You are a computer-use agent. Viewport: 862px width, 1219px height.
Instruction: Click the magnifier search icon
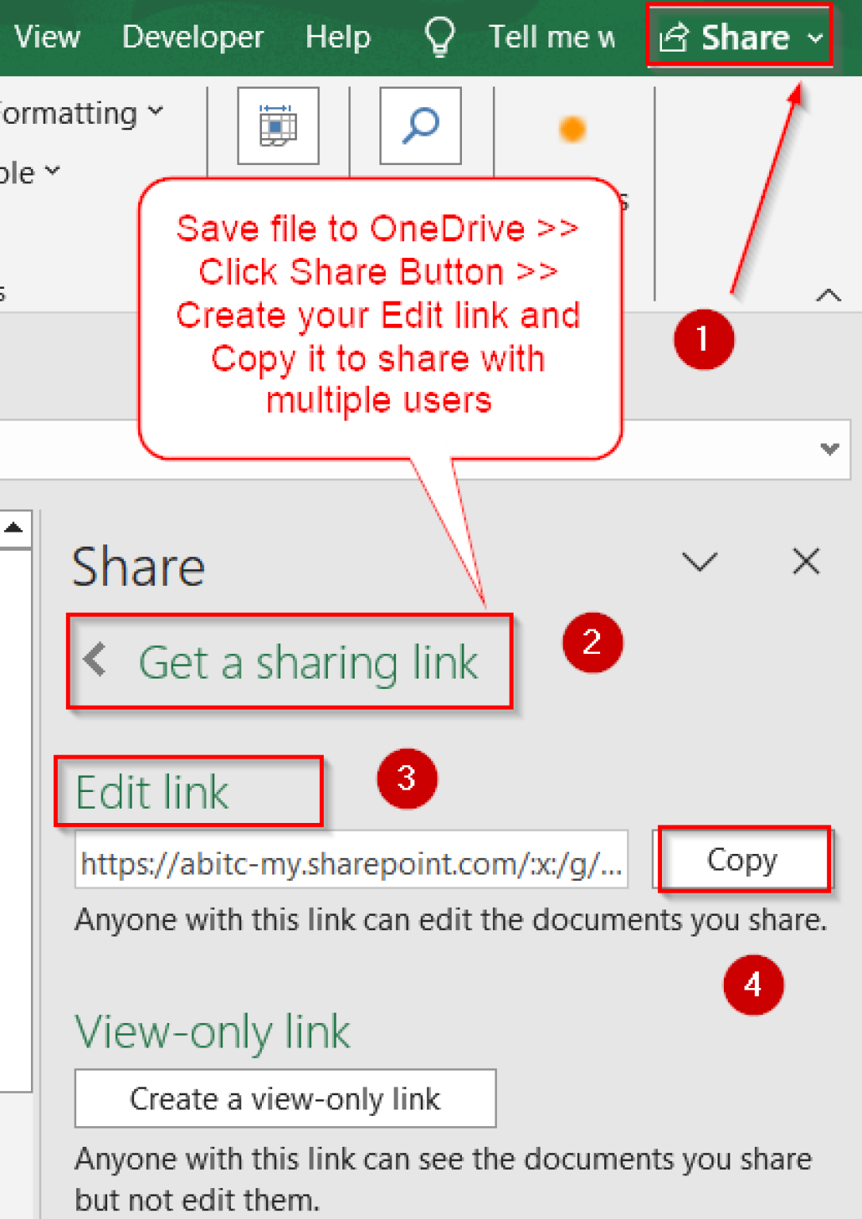(x=419, y=126)
